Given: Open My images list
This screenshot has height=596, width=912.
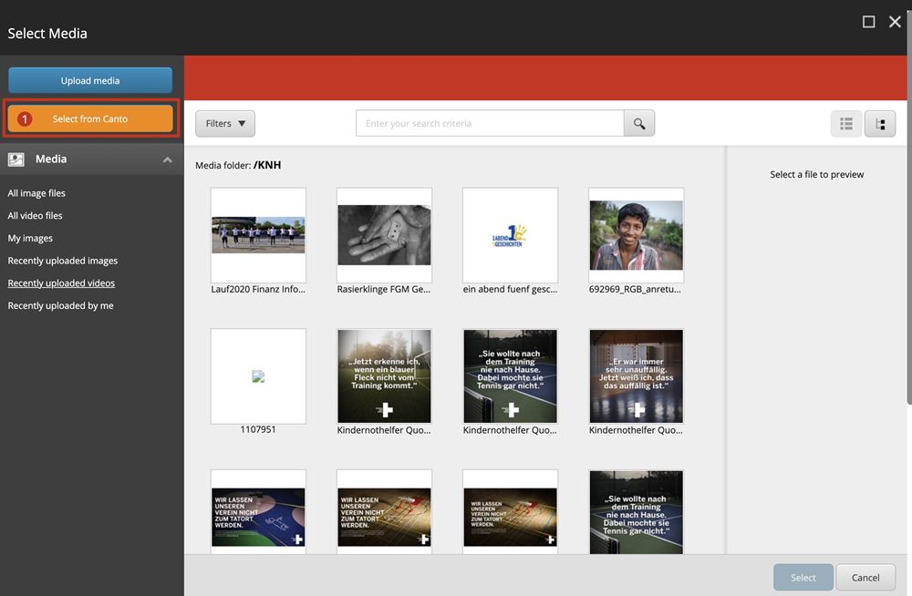Looking at the screenshot, I should (x=30, y=238).
